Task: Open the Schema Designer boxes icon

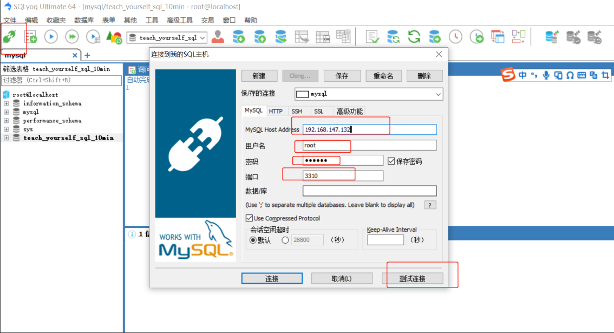Action: click(x=519, y=37)
